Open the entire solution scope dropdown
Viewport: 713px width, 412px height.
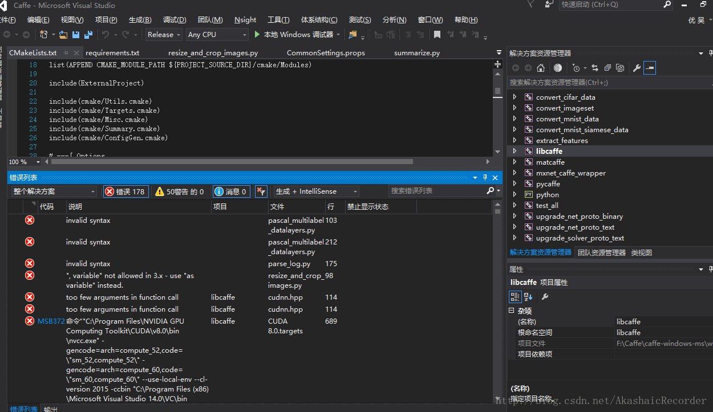coord(54,191)
